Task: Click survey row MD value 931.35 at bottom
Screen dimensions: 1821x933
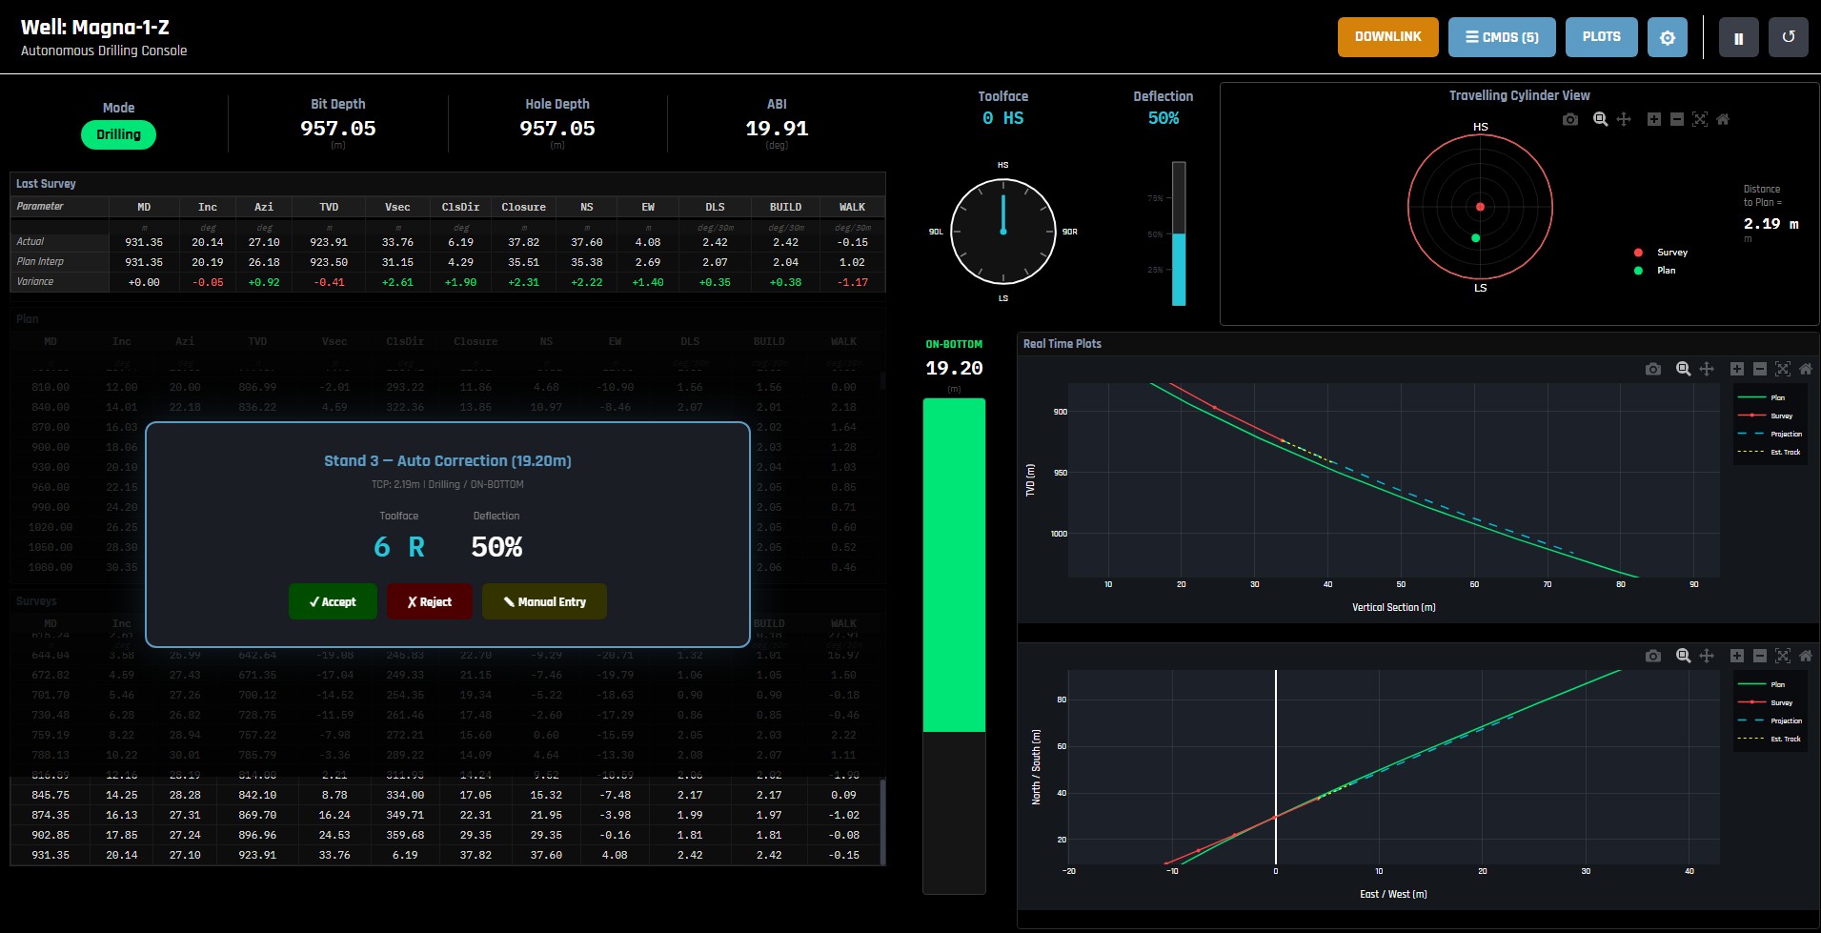Action: 51,855
